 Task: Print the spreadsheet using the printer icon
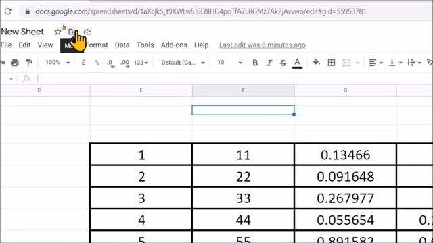[15, 63]
